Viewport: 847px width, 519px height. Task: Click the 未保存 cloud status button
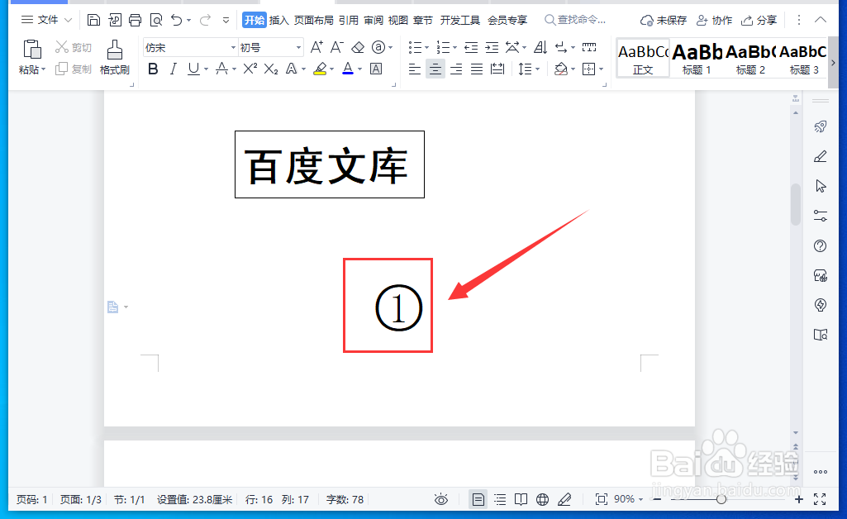click(x=664, y=21)
